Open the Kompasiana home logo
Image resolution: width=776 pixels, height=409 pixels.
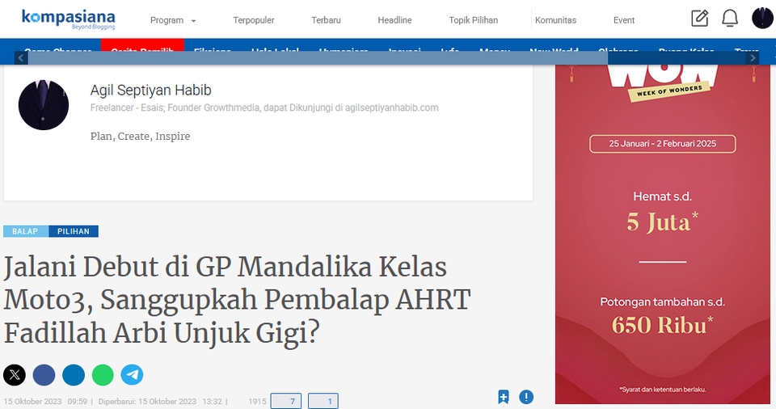click(x=68, y=19)
